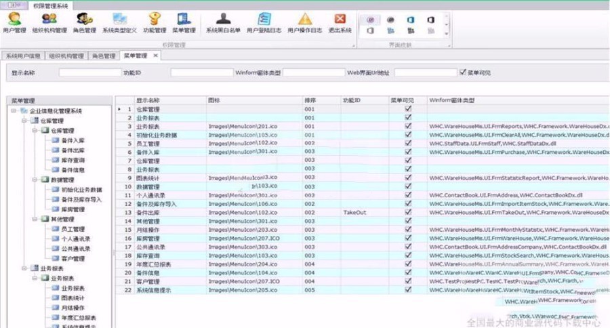Toggle 菜单可见 checkbox for row 13 备件出库
Screen dimensions: 610x328
(407, 212)
